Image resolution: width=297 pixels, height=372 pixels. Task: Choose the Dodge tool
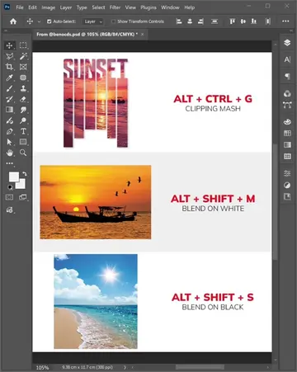23,120
